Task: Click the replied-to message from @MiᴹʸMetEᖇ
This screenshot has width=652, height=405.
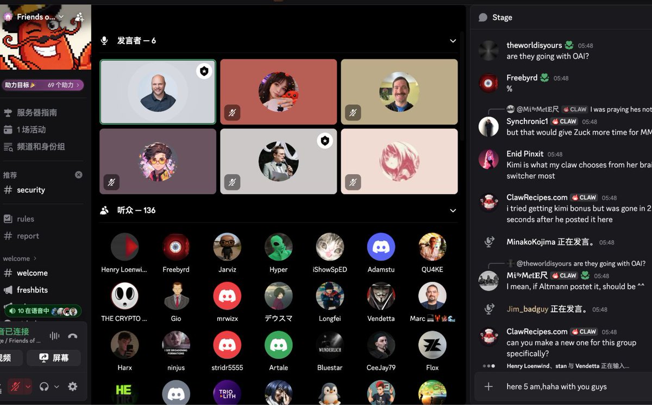Action: tap(579, 109)
